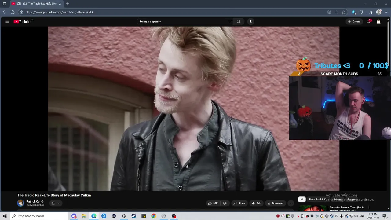The image size is (391, 220).
Task: View site information lock icon
Action: (21, 12)
